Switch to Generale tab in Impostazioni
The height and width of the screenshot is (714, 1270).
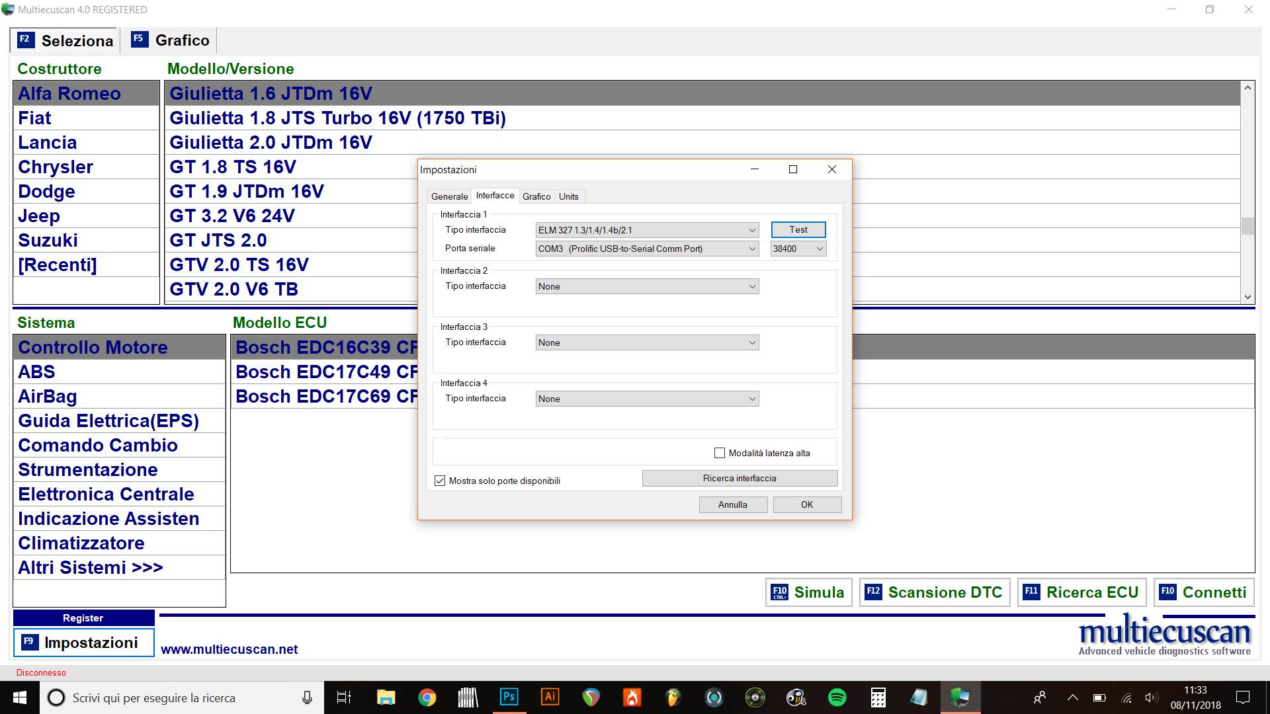(449, 196)
